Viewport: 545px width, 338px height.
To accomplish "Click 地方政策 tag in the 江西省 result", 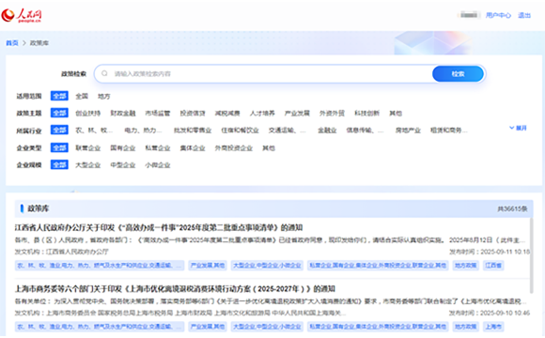I will (x=466, y=266).
